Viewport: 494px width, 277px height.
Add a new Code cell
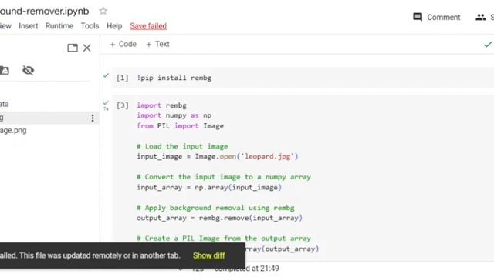[123, 45]
